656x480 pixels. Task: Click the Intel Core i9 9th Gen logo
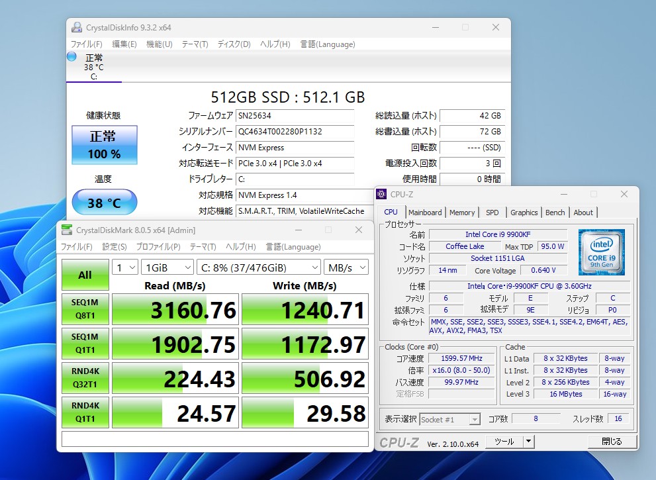point(601,252)
